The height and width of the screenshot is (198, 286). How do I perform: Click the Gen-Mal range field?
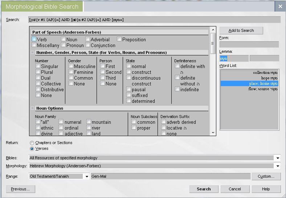[x=171, y=176]
